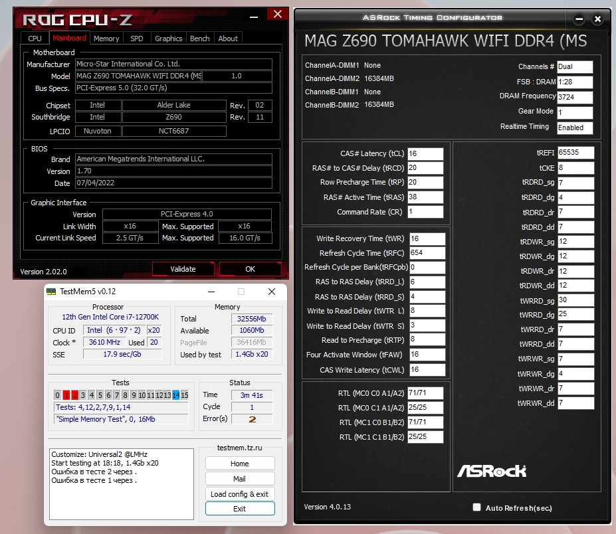Click the LPCIO NCT6687 field
Viewport: 616px width, 534px height.
click(x=174, y=131)
